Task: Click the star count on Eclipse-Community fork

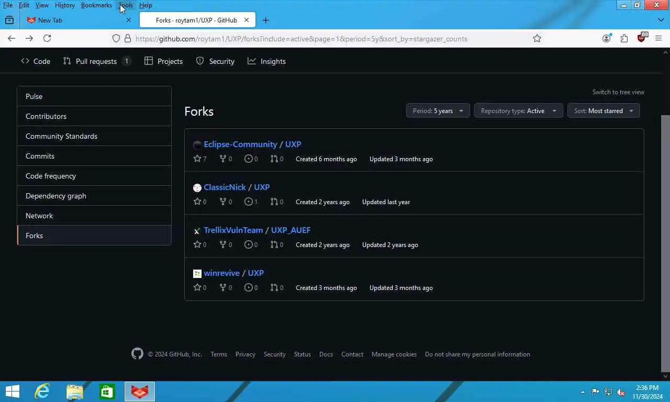Action: tap(200, 159)
